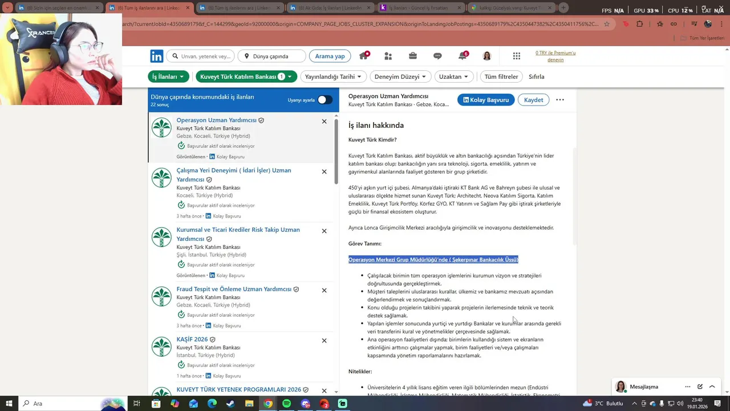
Task: Toggle the Uyarıyı ayarla job alert switch
Action: coord(325,100)
